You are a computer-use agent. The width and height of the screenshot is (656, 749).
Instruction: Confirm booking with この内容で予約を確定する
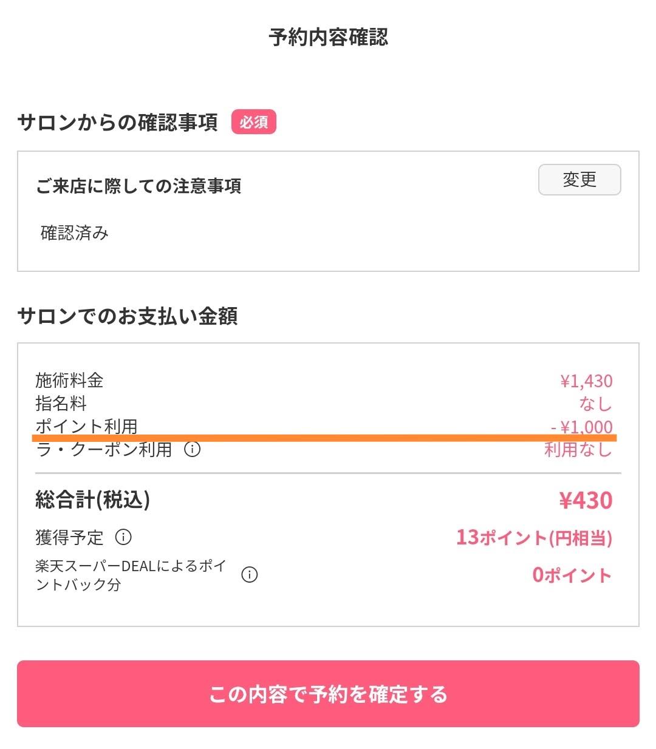(328, 694)
